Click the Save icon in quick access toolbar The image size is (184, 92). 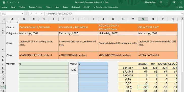(x=4, y=2)
